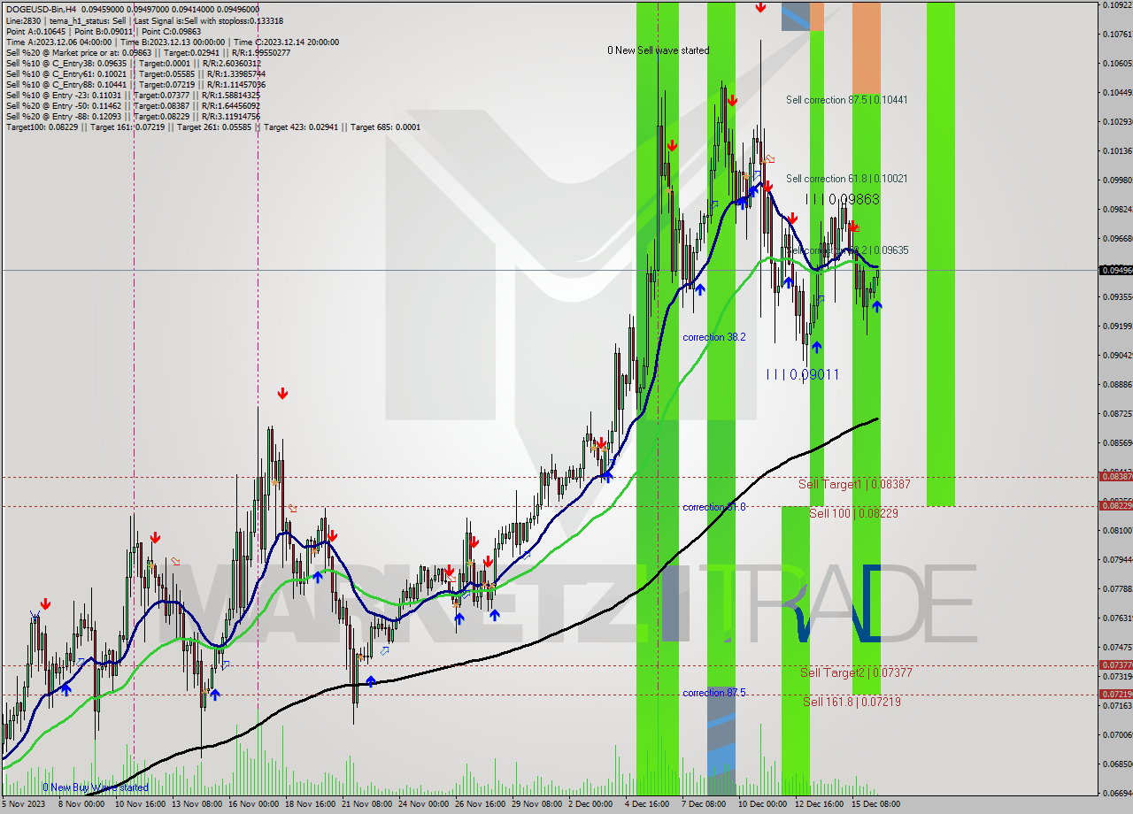Select the 'Sell %20 @ Entry -88: 0.12093' line
This screenshot has width=1133, height=814.
pos(133,116)
